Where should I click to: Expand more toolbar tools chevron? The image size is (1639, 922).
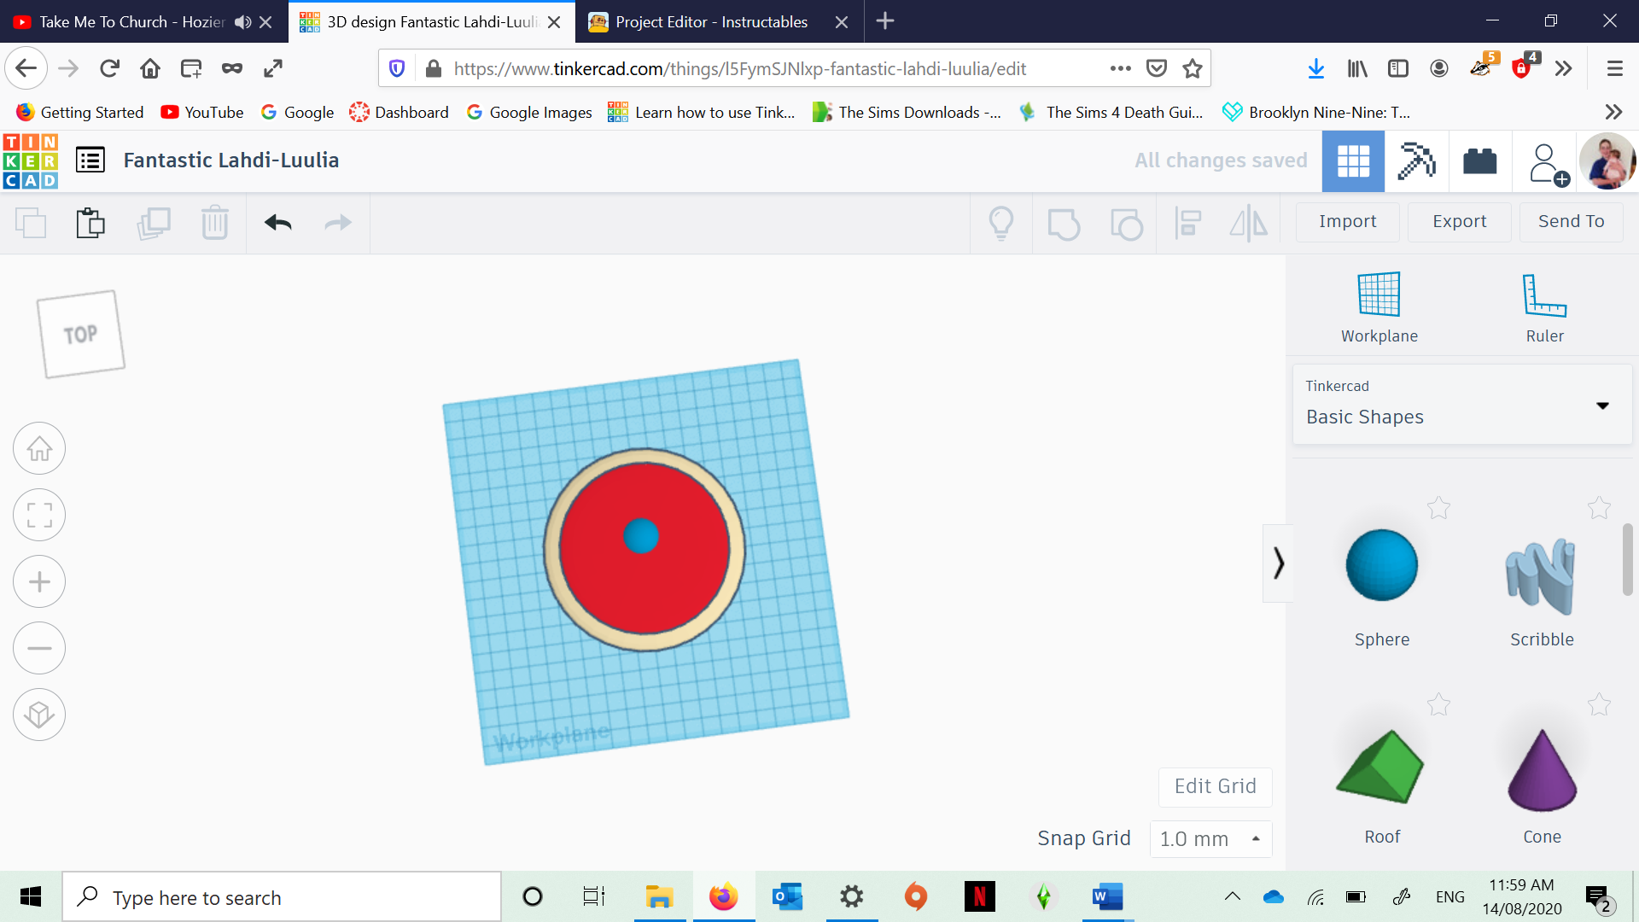coord(1563,68)
